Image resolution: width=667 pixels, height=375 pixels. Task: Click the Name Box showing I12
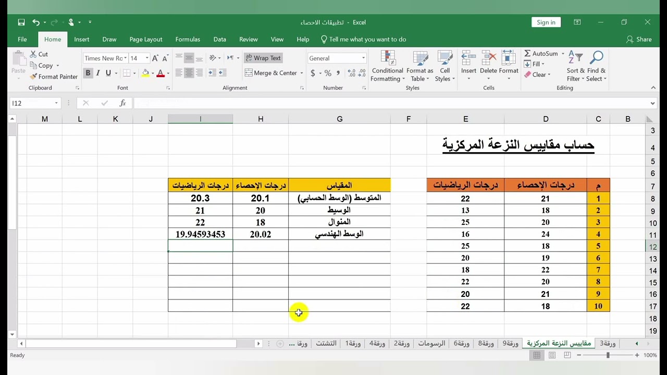(31, 103)
